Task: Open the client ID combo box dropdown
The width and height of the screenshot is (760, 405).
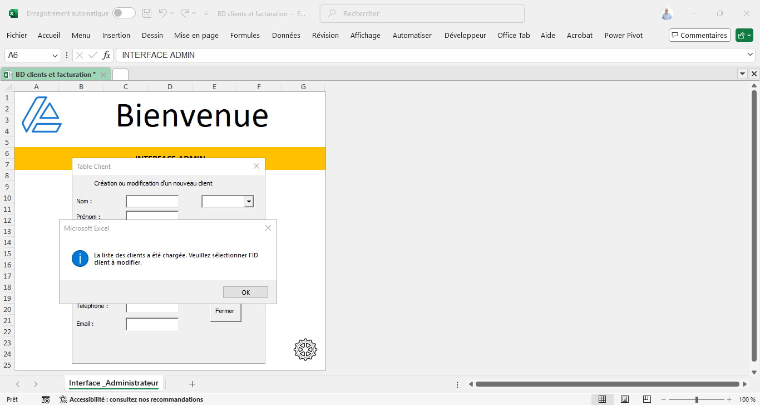Action: (249, 202)
